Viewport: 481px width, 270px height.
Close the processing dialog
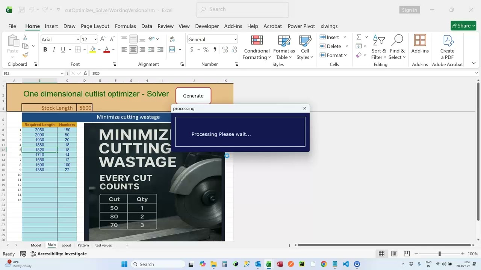tap(304, 108)
